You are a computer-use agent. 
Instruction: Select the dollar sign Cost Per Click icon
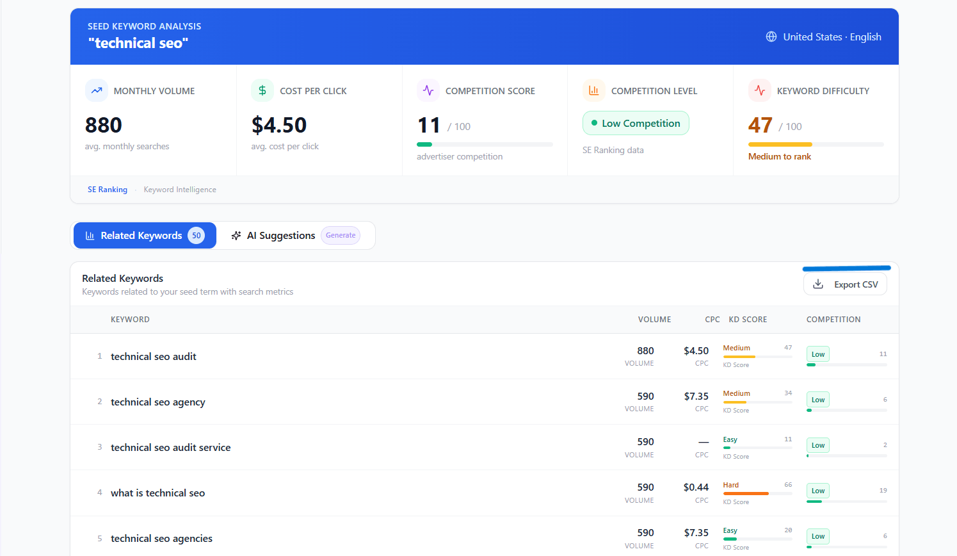coord(262,90)
